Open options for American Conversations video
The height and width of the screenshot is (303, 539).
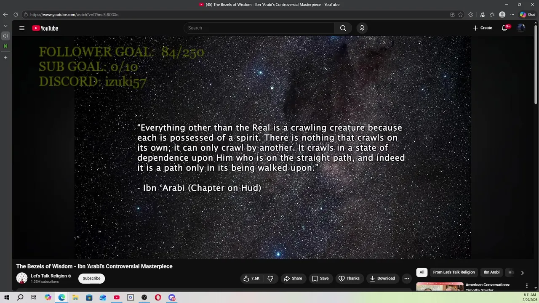click(527, 286)
